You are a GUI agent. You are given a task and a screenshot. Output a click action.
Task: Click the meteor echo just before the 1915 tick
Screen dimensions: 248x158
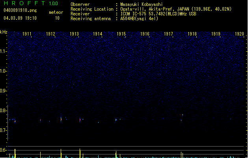coord(116,120)
